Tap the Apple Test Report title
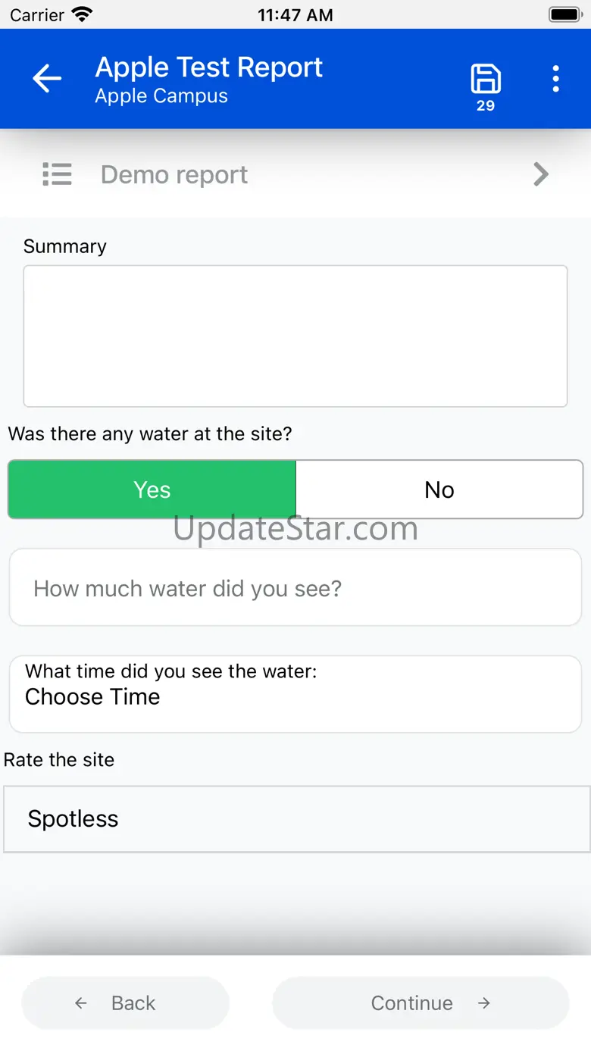 pyautogui.click(x=208, y=67)
